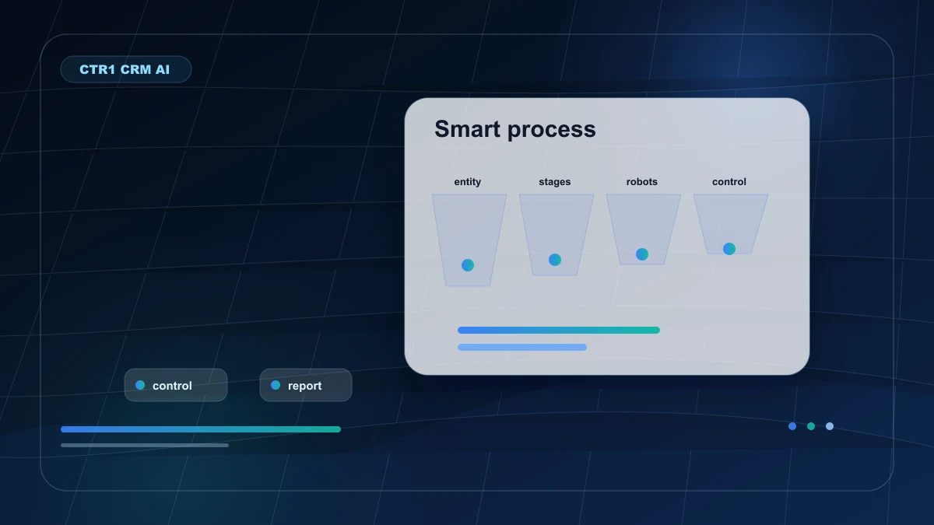Click the robots column label
This screenshot has width=934, height=525.
[642, 182]
